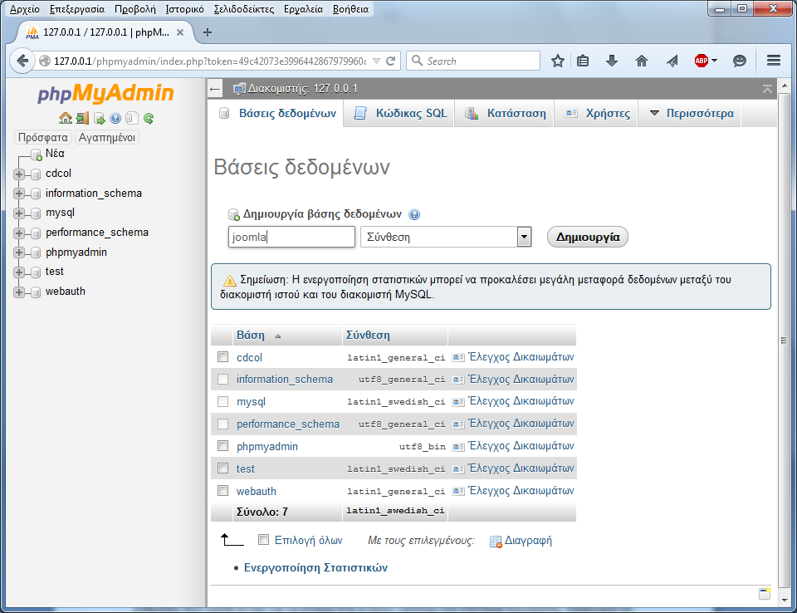The width and height of the screenshot is (797, 613).
Task: Expand cdcol in navigation tree
Action: coord(19,174)
